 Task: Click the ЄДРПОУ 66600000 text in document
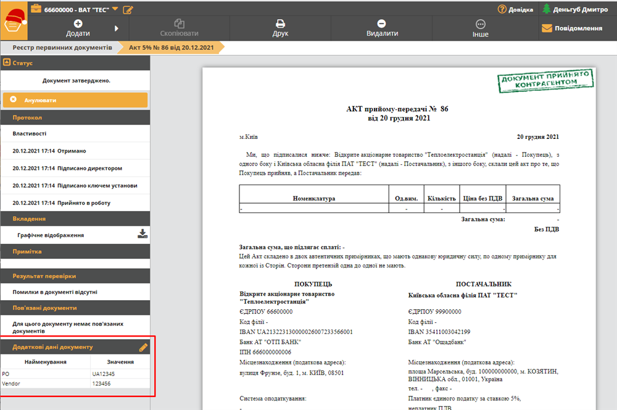coord(266,312)
